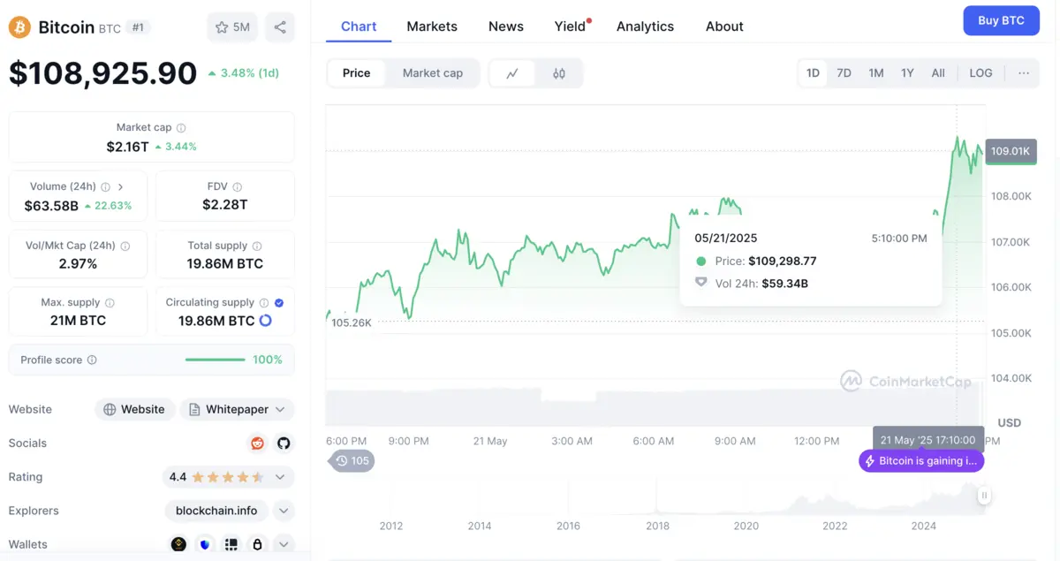Click the 100% profile score text
The height and width of the screenshot is (561, 1060).
pyautogui.click(x=268, y=360)
